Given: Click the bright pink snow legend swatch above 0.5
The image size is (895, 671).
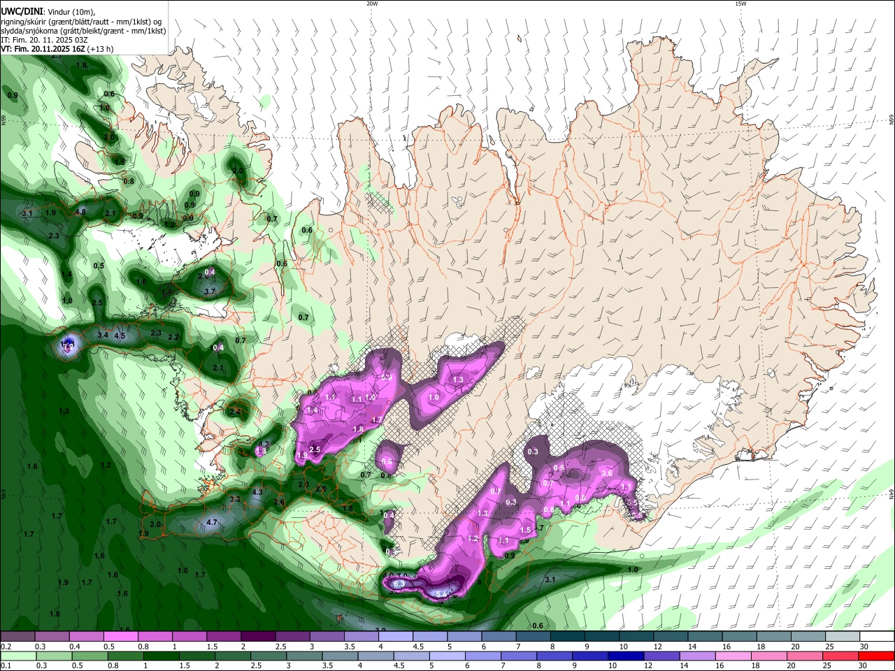Looking at the screenshot, I should point(120,636).
